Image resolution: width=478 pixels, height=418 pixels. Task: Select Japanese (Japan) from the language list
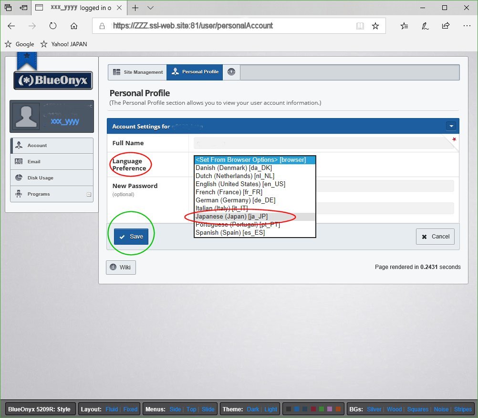(x=232, y=216)
